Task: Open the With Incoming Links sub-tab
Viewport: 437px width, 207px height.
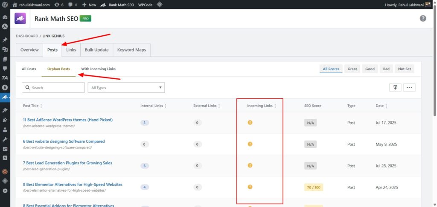Action: coord(98,69)
